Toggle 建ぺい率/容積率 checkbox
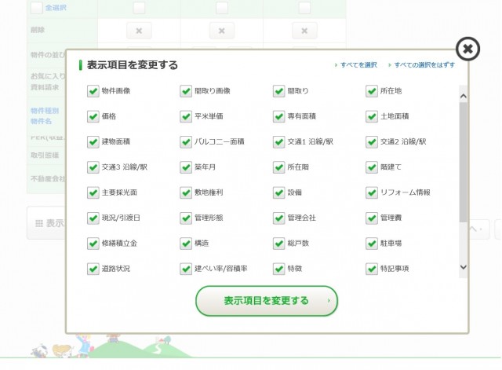This screenshot has height=370, width=502. [x=186, y=269]
